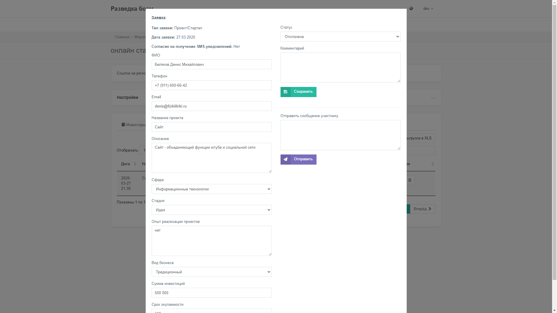Click the trash delete icon in table row
The width and height of the screenshot is (557, 313).
[410, 180]
